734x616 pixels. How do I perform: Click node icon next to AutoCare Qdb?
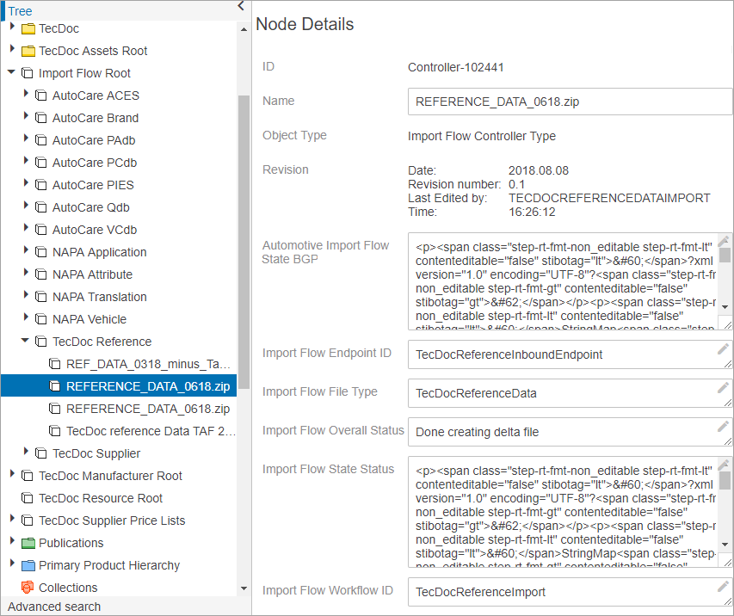click(41, 207)
